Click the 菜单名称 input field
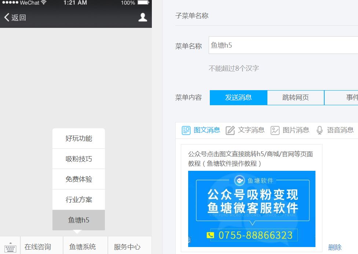 tap(283, 45)
